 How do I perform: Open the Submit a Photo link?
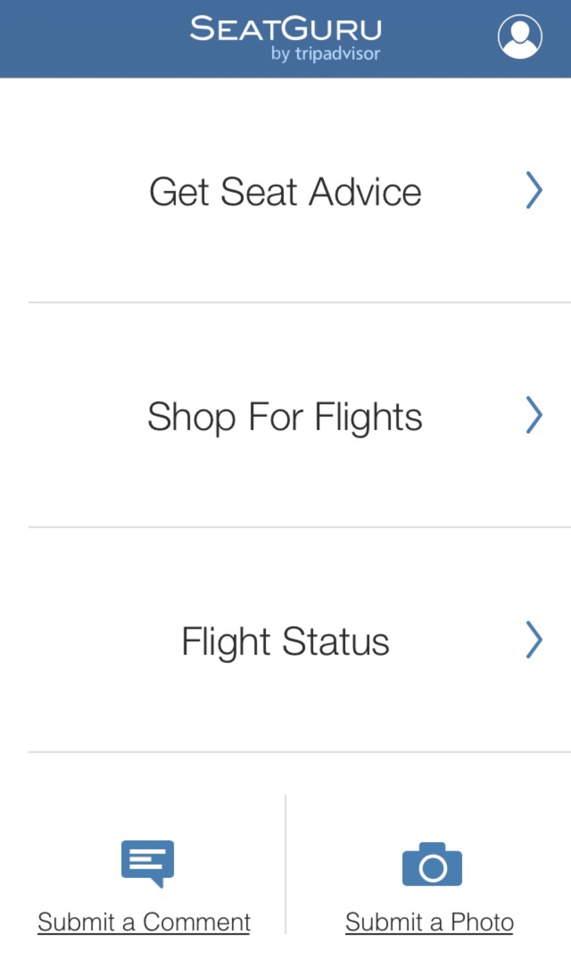(429, 922)
